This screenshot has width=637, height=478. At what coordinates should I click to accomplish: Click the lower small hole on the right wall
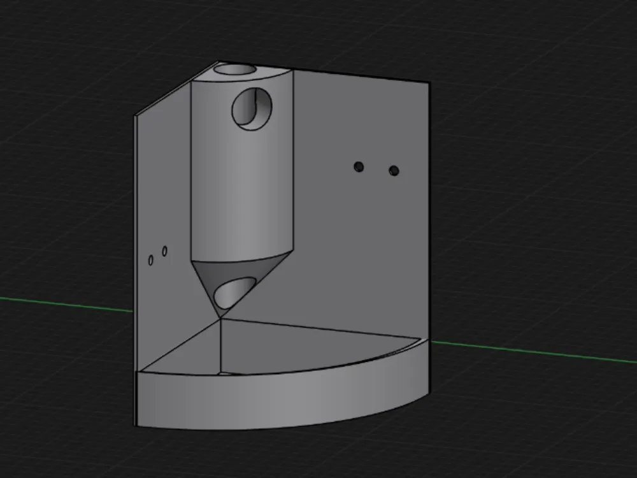pos(394,170)
